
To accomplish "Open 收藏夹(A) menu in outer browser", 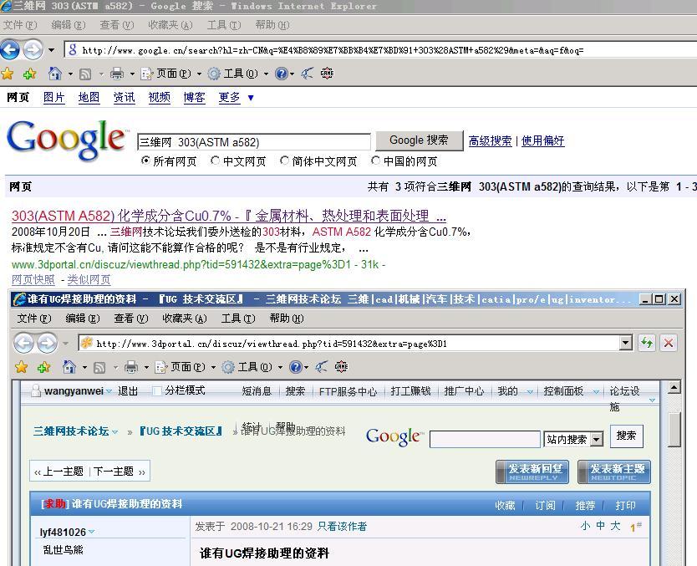I will 170,25.
